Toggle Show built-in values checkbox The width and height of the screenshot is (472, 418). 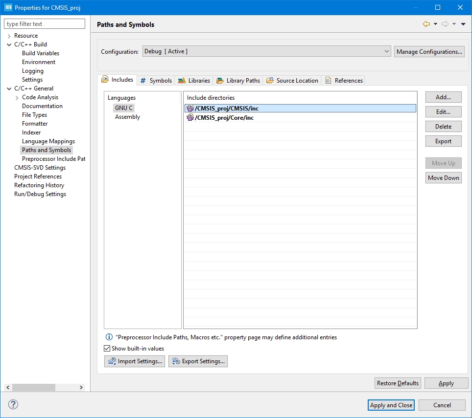tap(107, 349)
